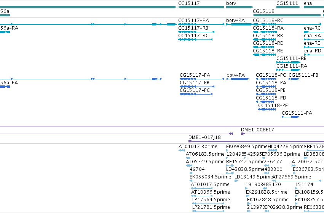This screenshot has height=213, width=324.
Task: Click the ena-RA transcript label
Action: tap(312, 36)
